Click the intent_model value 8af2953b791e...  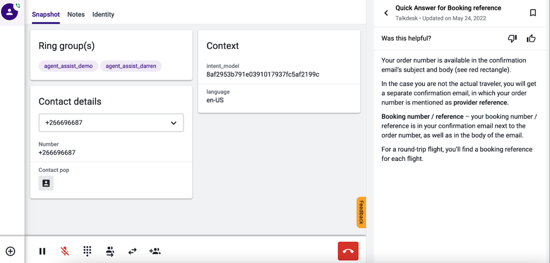pos(263,74)
